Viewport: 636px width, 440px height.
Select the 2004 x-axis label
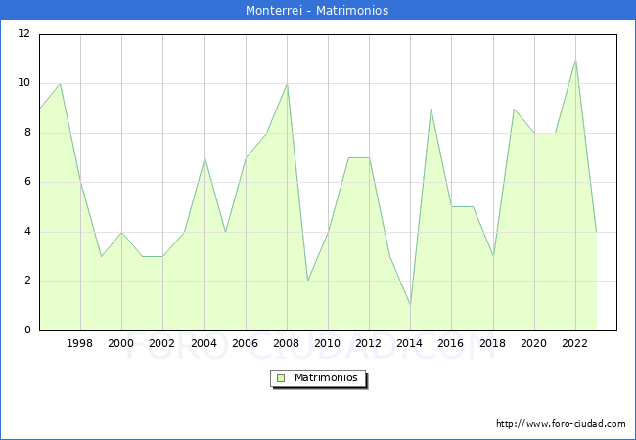tap(204, 344)
